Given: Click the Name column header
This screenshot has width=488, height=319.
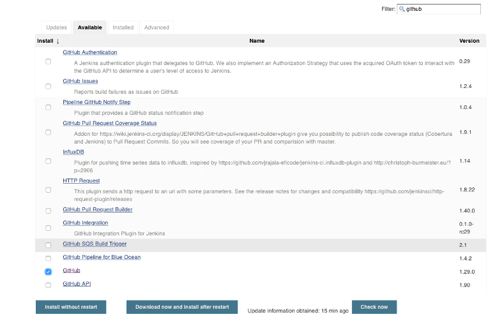Looking at the screenshot, I should point(257,41).
